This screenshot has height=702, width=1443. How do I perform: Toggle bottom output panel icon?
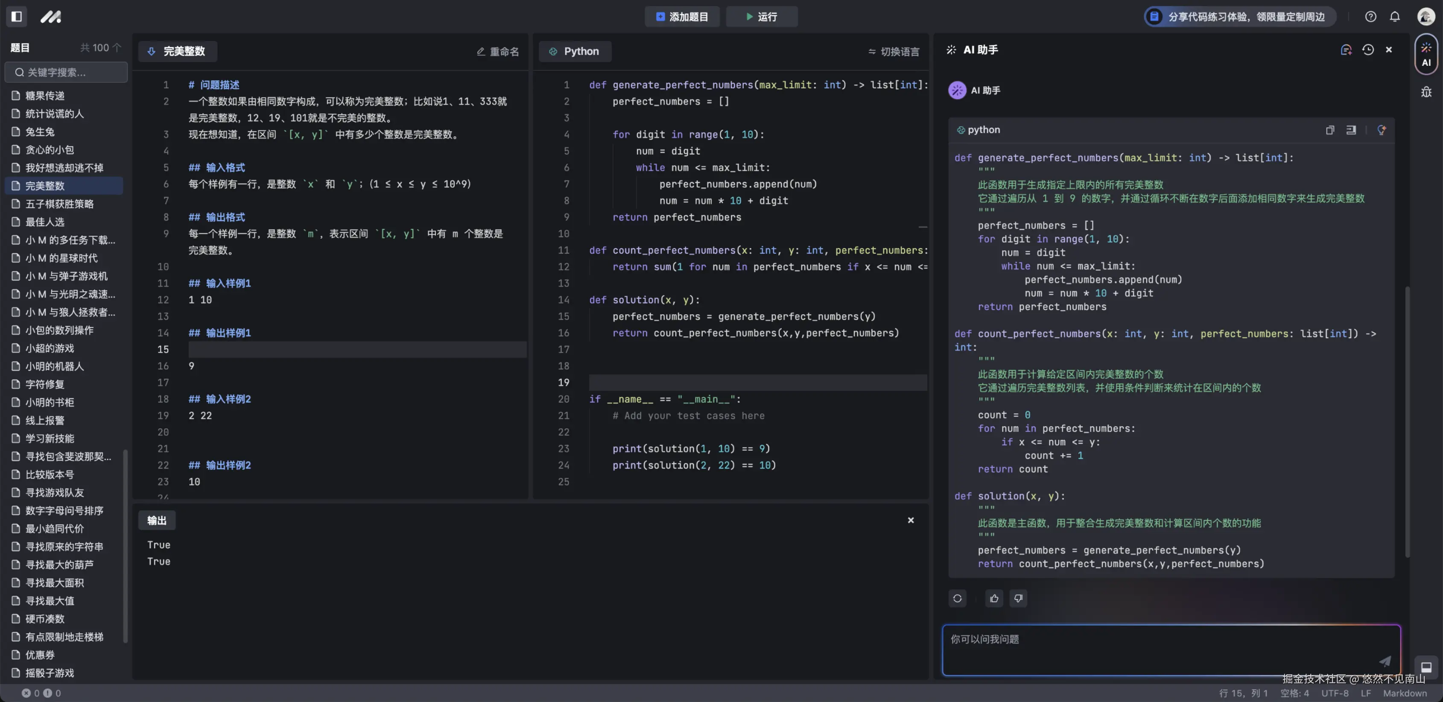coord(1426,667)
